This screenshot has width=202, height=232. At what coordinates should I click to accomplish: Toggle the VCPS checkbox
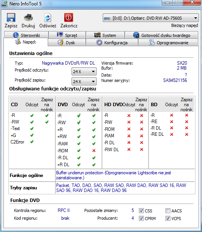point(168,218)
